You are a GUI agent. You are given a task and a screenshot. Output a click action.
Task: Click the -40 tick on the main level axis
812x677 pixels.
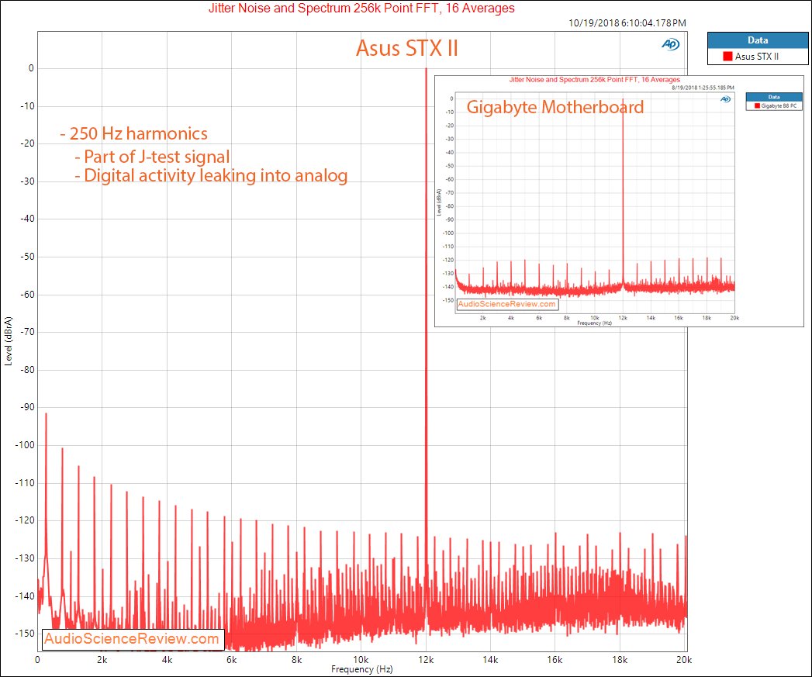pos(27,219)
